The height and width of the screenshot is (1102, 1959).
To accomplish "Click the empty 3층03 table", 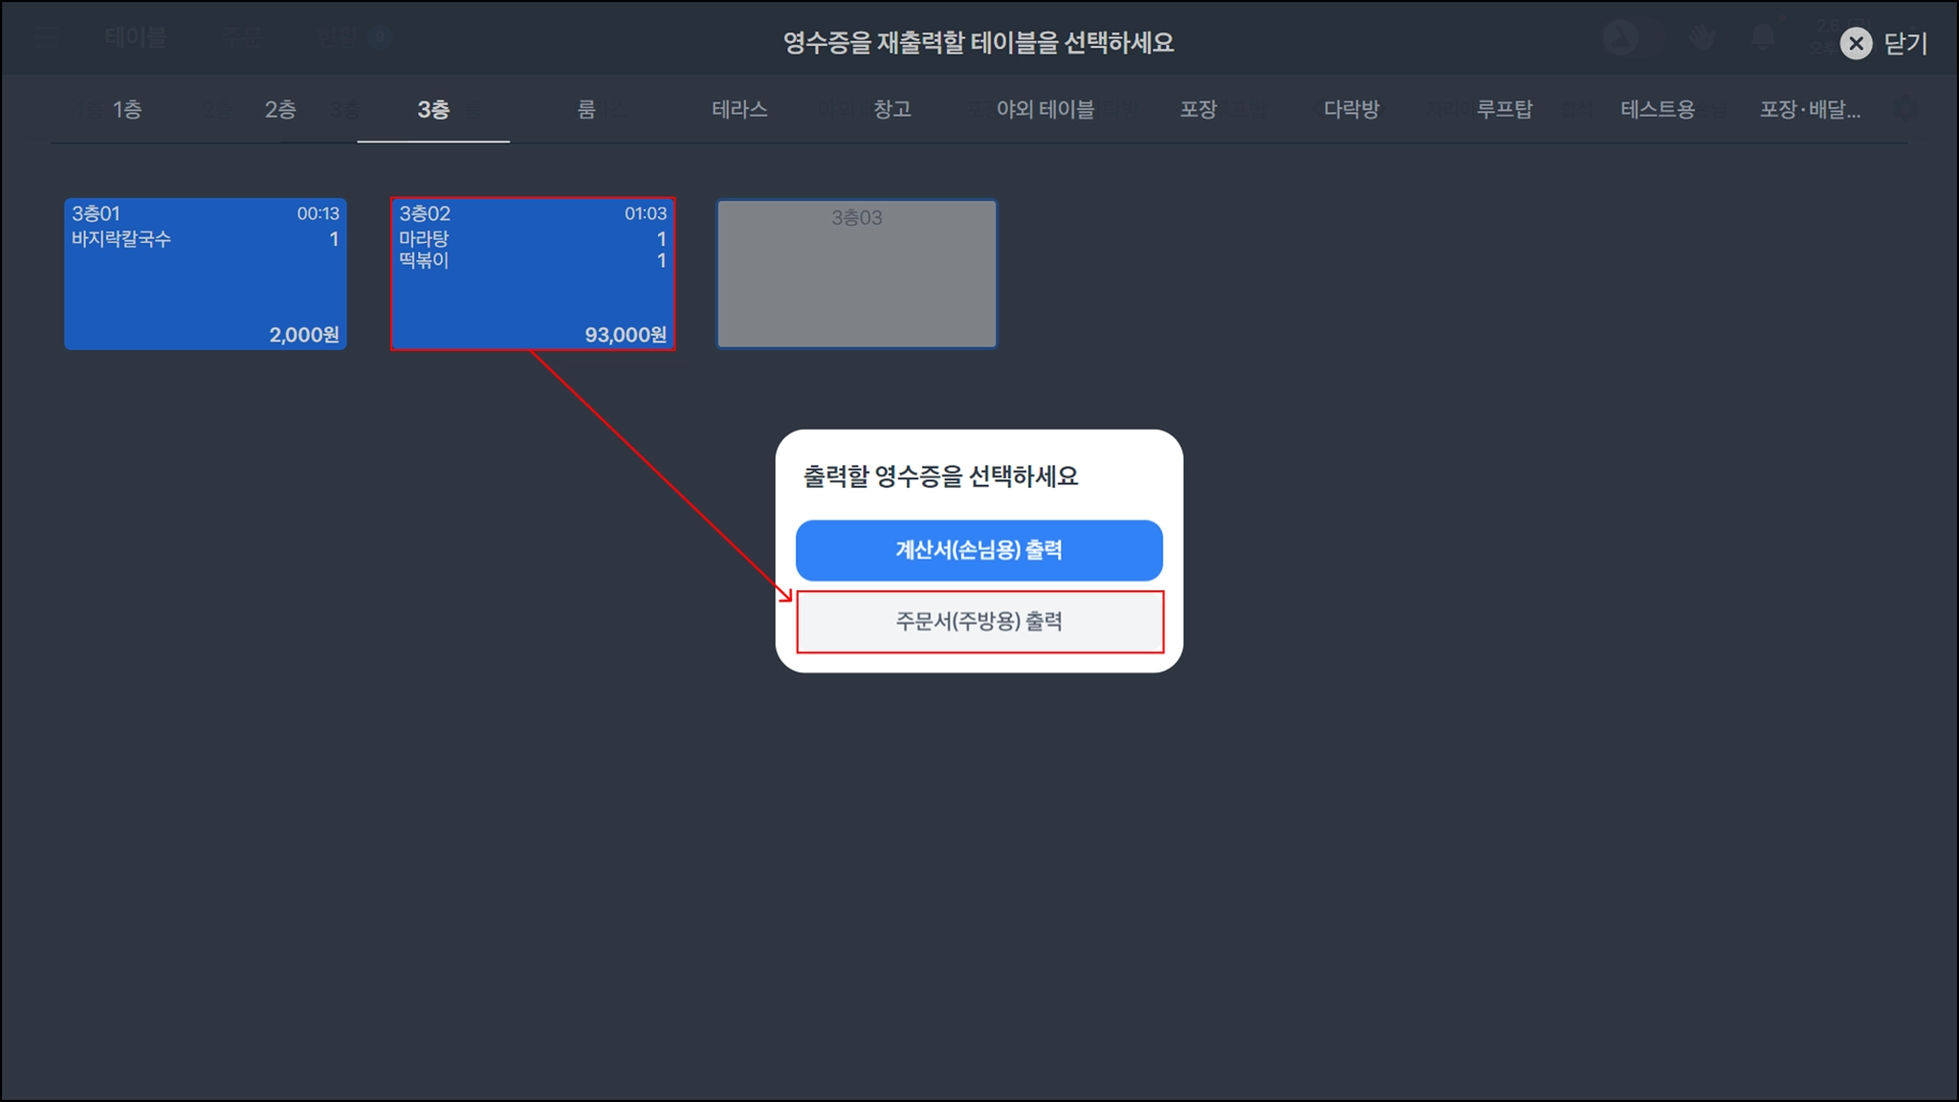I will [857, 274].
